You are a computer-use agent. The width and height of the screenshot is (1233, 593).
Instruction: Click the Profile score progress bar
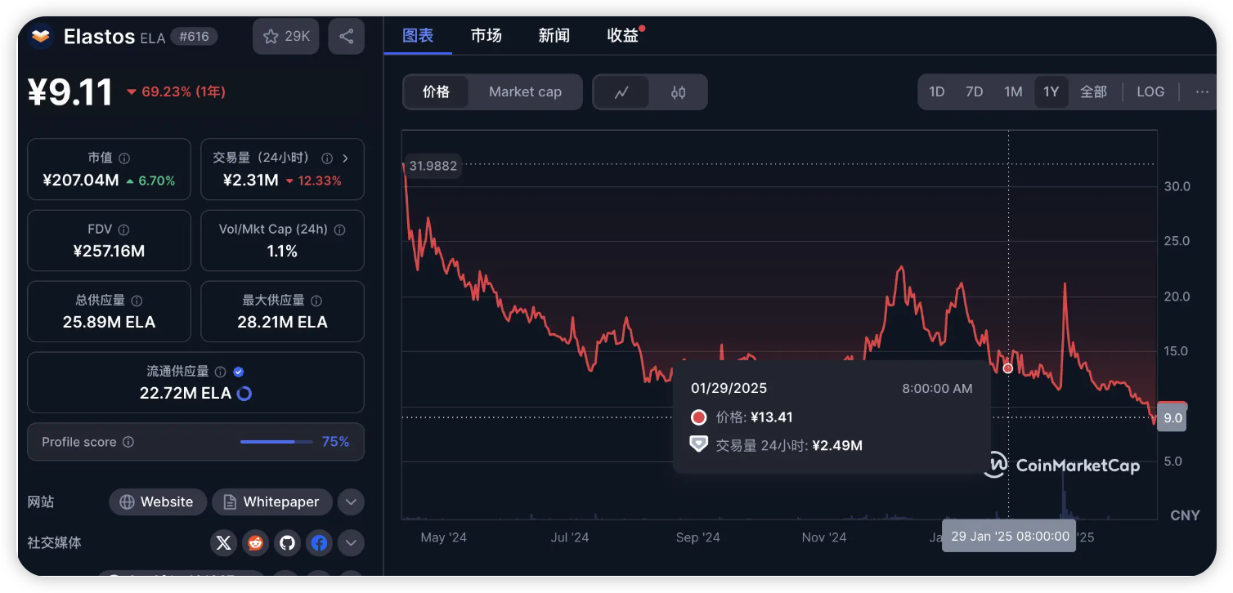click(x=276, y=442)
